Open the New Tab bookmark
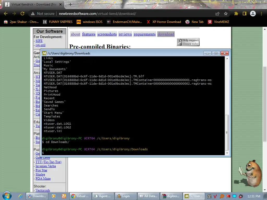The image size is (267, 200). pos(195,22)
